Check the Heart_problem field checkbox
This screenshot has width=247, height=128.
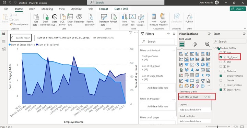click(221, 85)
